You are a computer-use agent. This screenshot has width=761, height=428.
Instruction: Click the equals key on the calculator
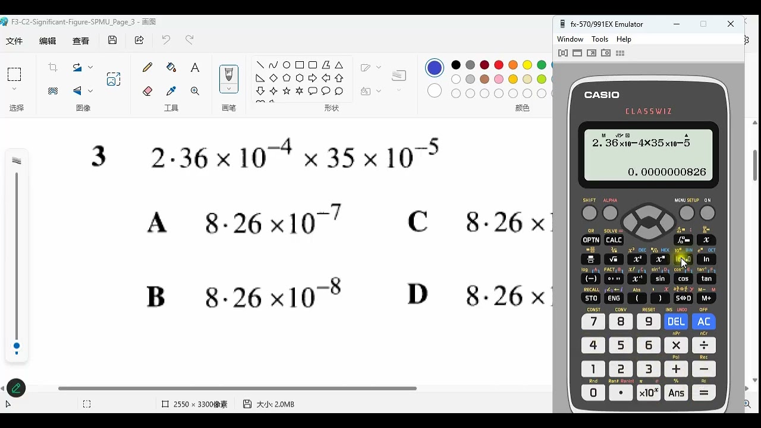[x=704, y=393]
